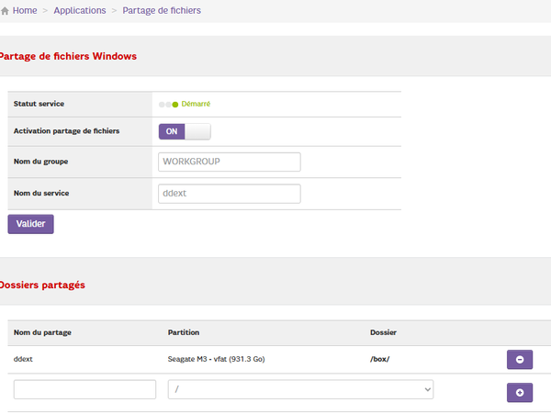Select the ddext share name in table
The width and height of the screenshot is (551, 414).
pos(24,359)
